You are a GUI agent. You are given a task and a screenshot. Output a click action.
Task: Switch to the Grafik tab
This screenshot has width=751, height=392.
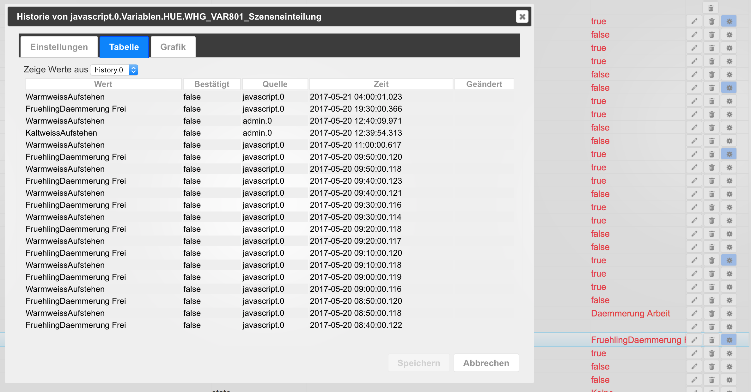(x=173, y=47)
